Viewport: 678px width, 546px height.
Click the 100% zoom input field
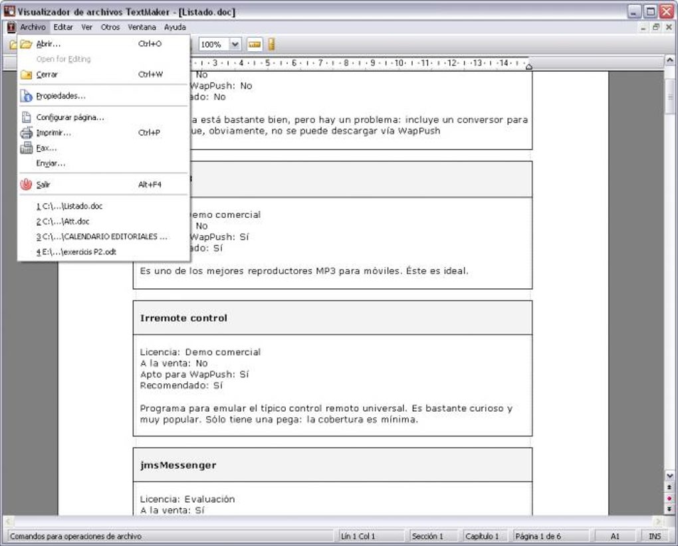214,44
